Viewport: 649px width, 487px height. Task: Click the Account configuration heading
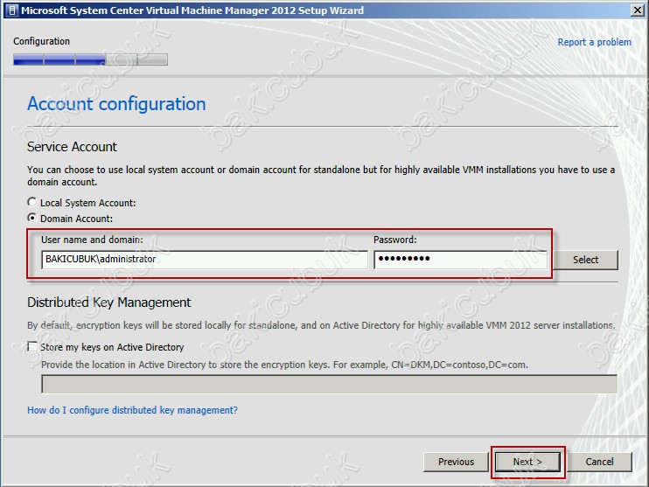[x=116, y=104]
